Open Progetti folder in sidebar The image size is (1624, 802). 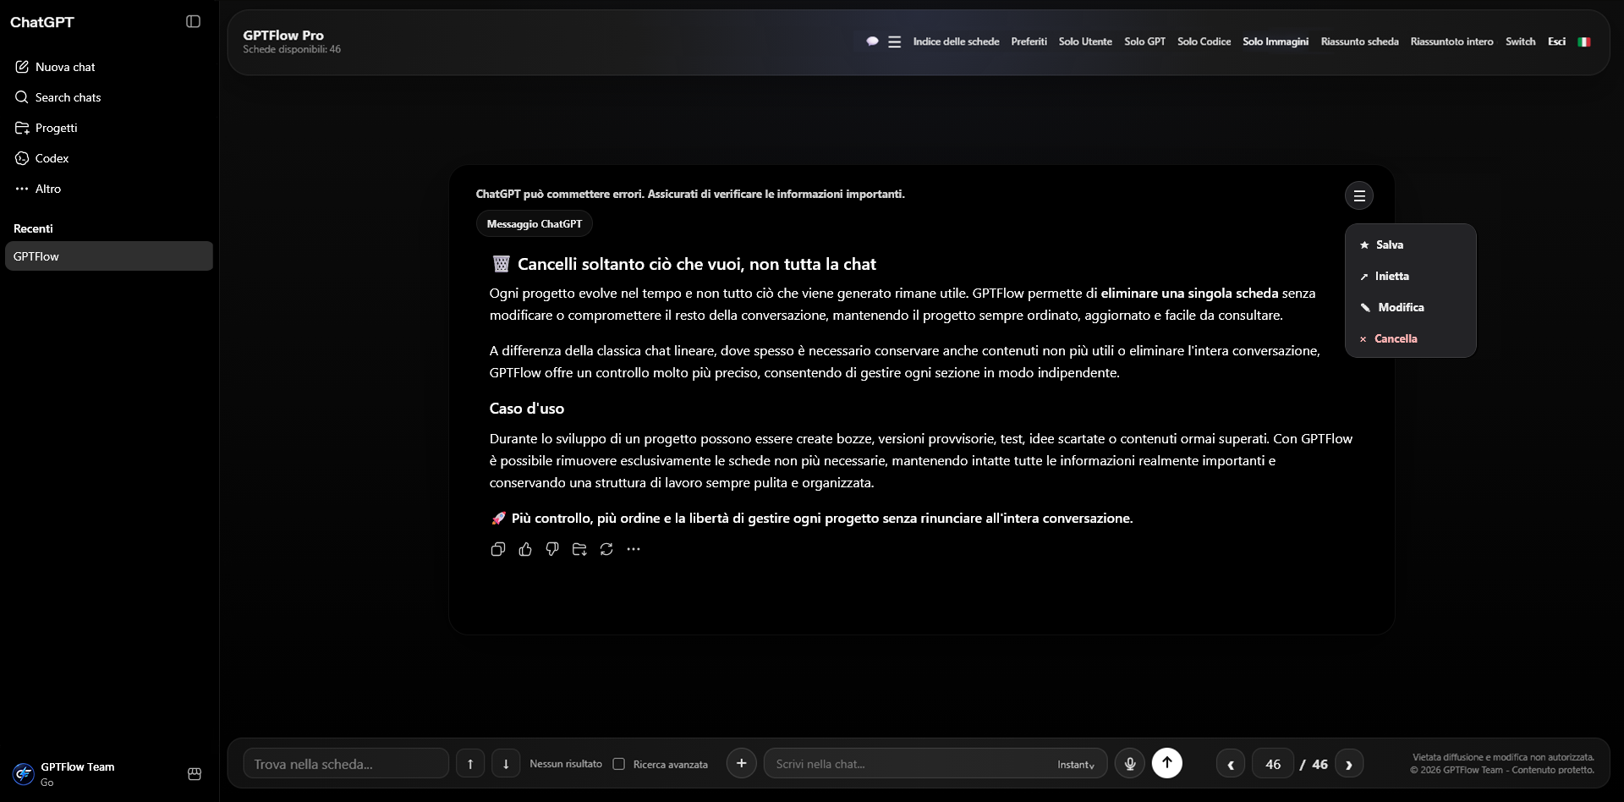coord(109,128)
